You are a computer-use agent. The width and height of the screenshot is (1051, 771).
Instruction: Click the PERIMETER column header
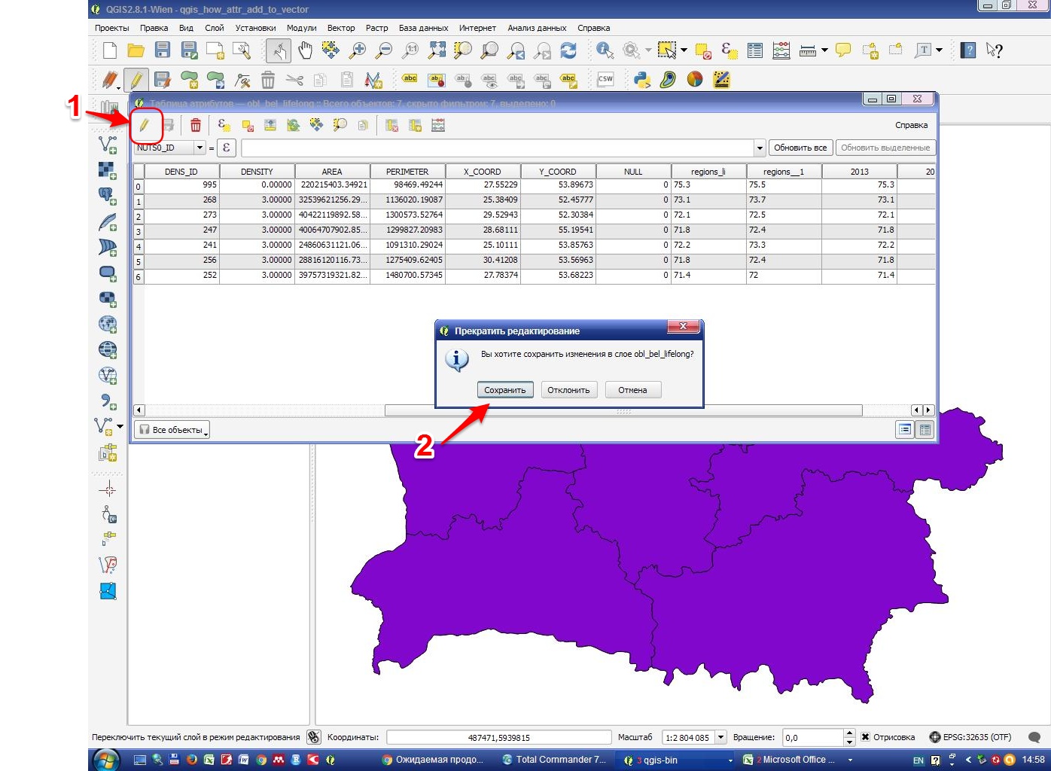pyautogui.click(x=407, y=172)
